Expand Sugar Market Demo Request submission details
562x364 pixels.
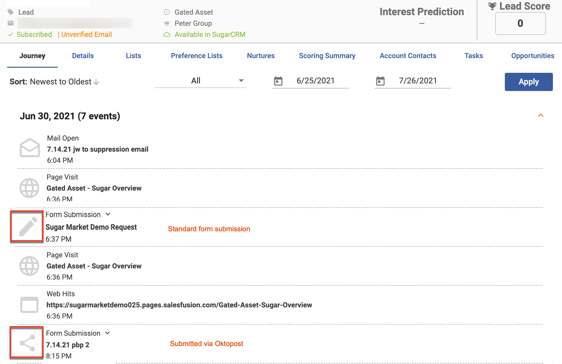tap(108, 214)
